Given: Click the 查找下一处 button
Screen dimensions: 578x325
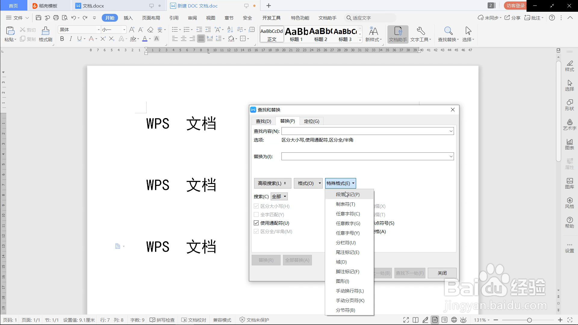Looking at the screenshot, I should pos(409,273).
